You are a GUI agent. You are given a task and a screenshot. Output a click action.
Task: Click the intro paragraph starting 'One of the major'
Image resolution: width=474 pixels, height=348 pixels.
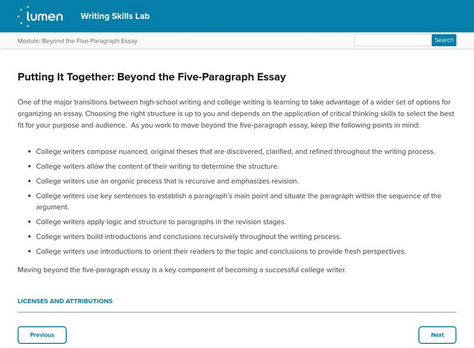tap(234, 114)
